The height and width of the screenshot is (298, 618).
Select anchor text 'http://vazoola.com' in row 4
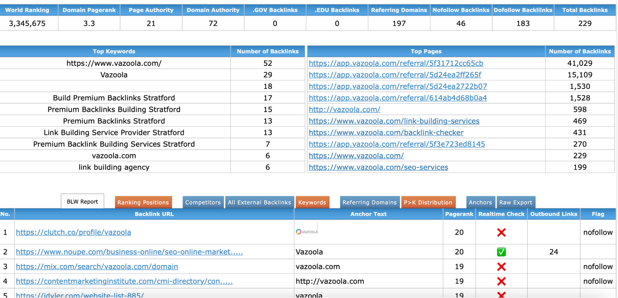(330, 281)
